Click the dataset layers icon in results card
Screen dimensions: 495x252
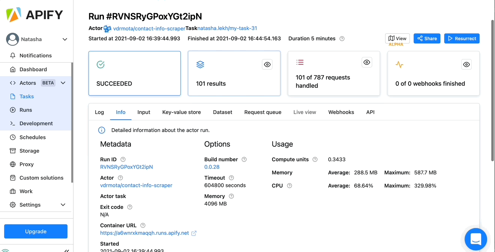click(x=200, y=64)
